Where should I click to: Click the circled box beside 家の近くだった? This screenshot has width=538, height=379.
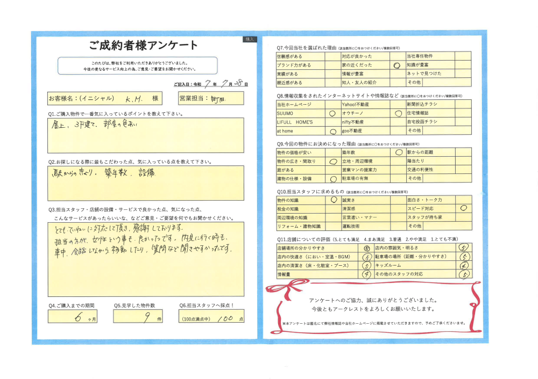click(x=397, y=65)
